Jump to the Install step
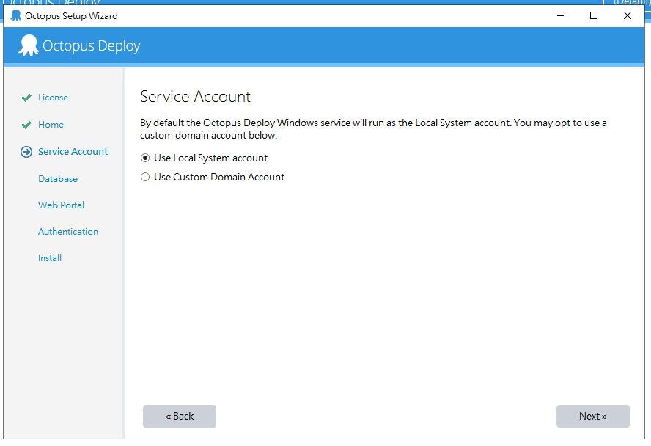The height and width of the screenshot is (446, 651). 50,258
